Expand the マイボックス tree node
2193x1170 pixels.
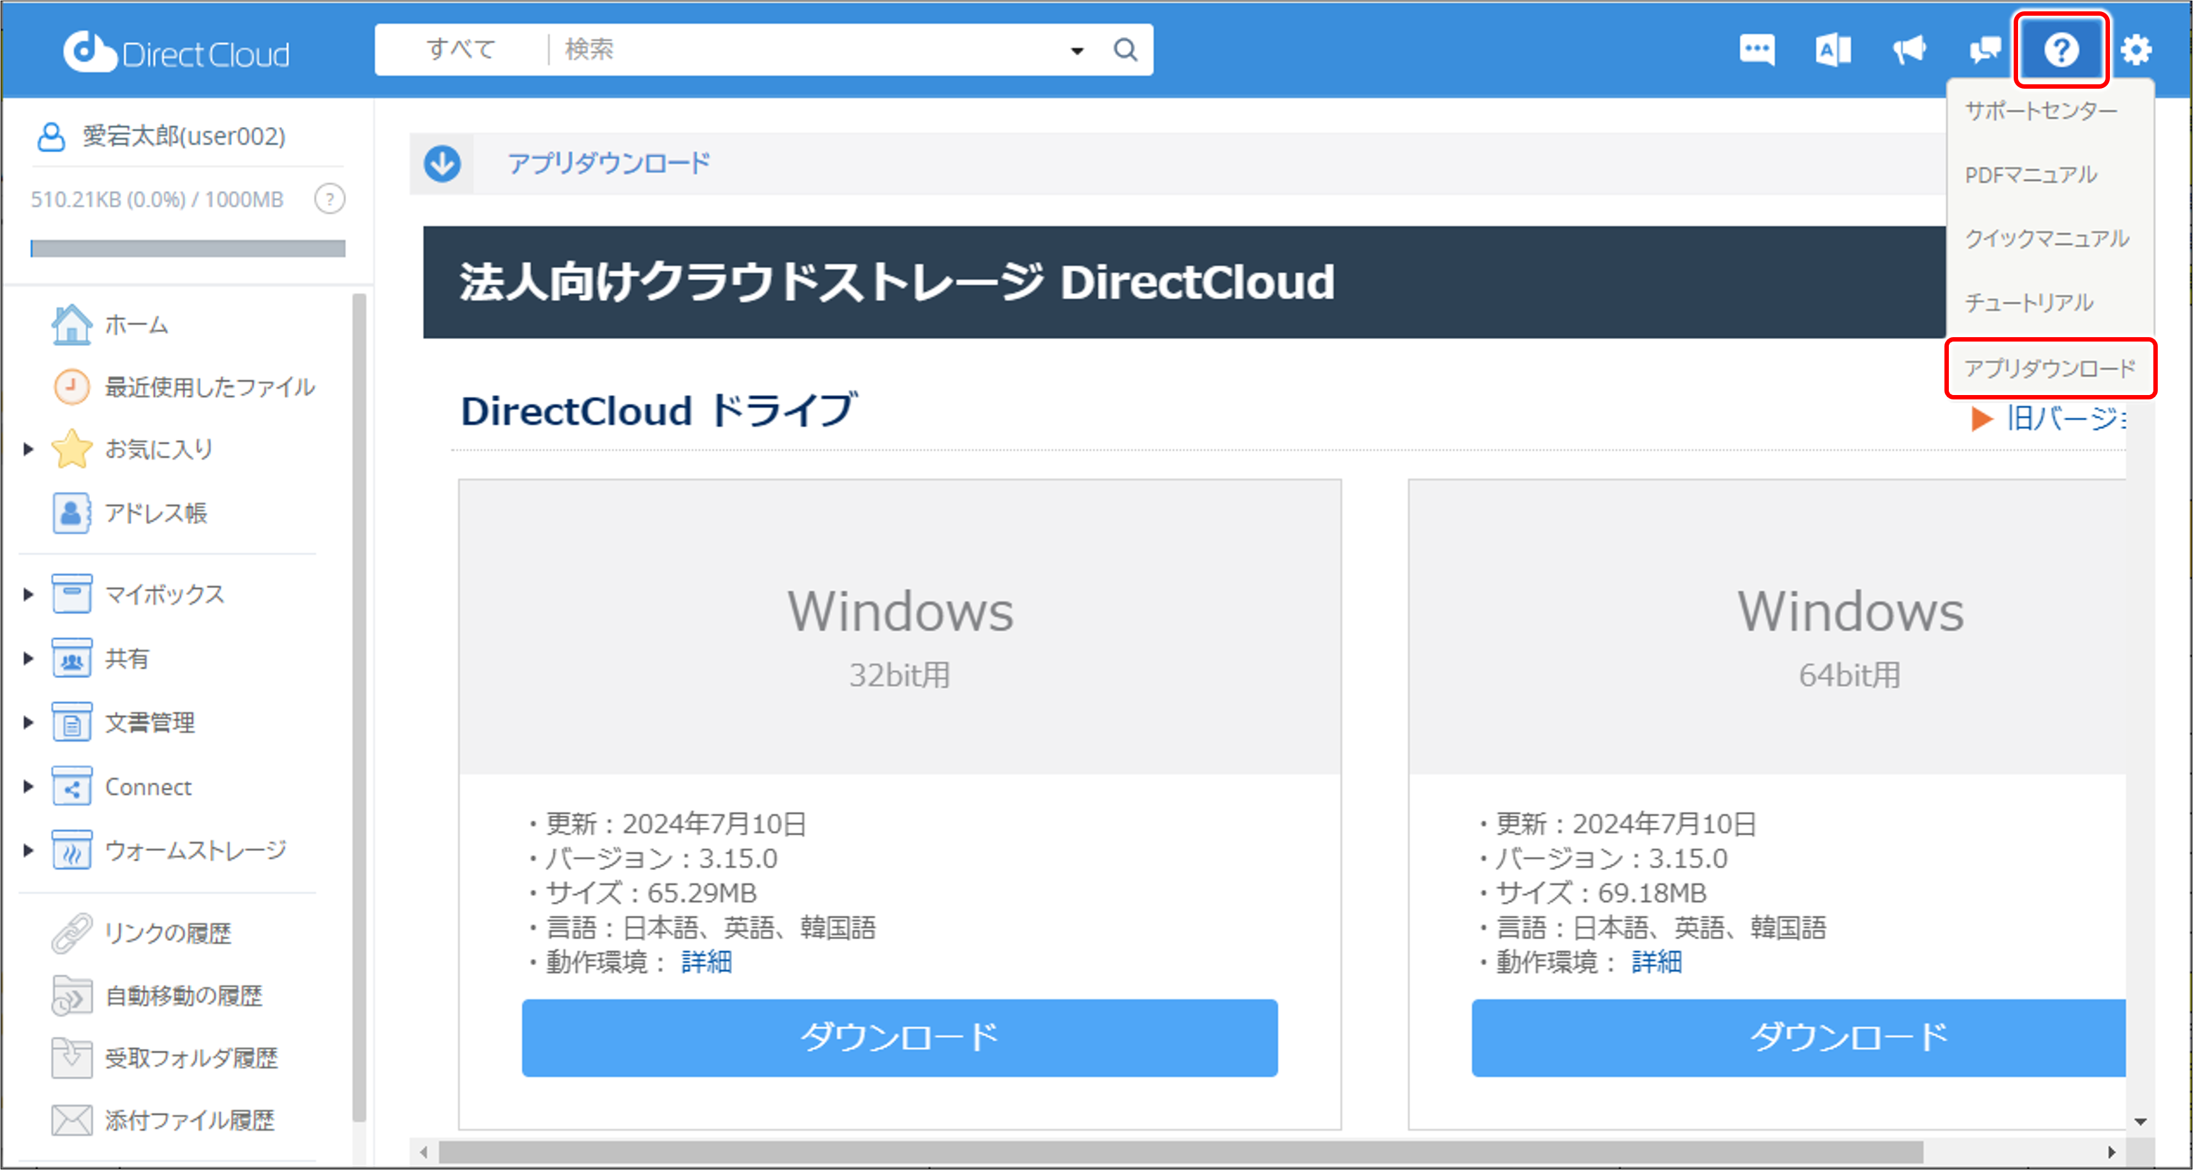click(x=28, y=594)
